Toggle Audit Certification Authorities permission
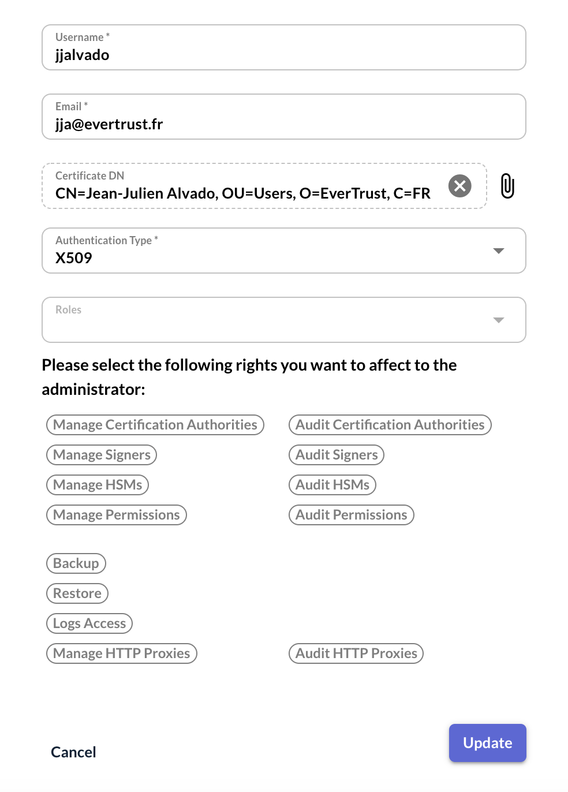This screenshot has width=568, height=792. (x=390, y=424)
